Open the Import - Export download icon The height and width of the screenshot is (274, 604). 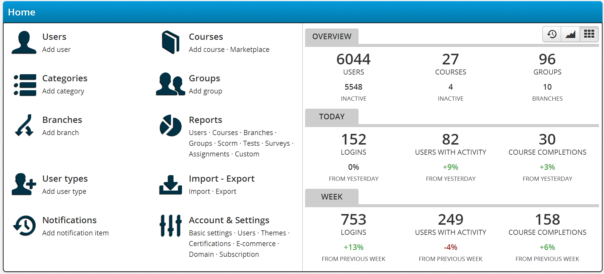click(x=170, y=184)
